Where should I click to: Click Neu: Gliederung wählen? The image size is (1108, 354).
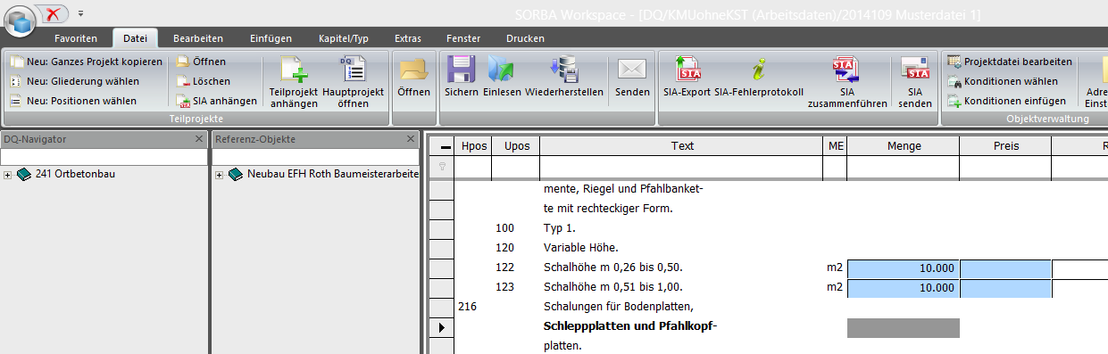pos(74,81)
